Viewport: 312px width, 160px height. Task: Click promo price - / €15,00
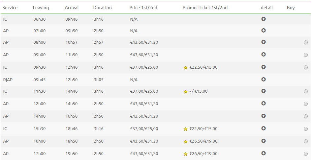click(x=199, y=91)
